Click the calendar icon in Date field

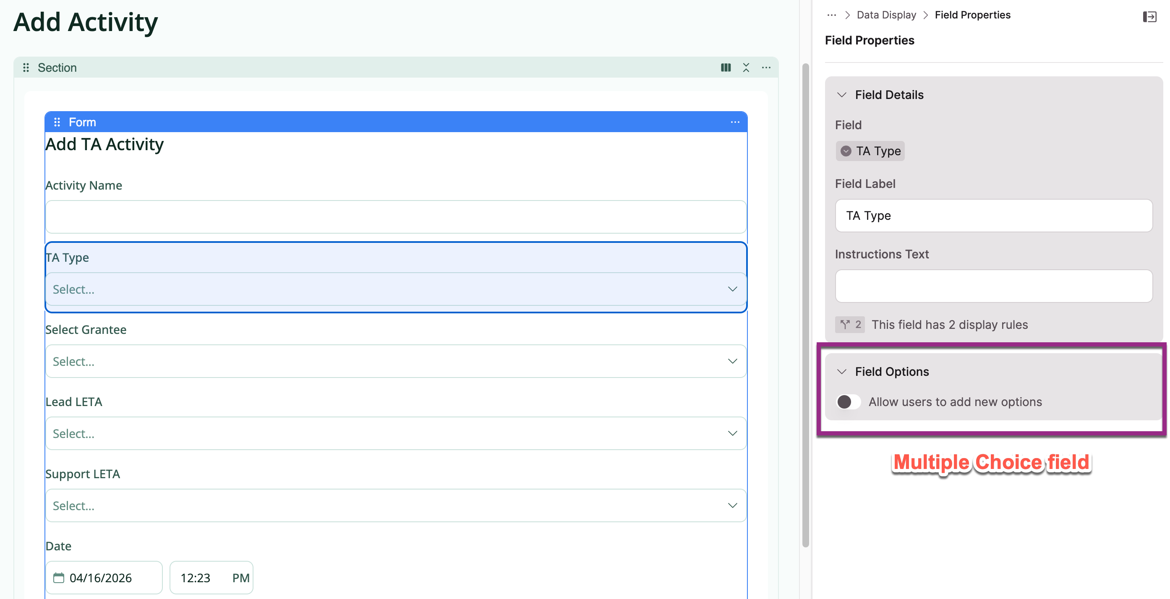(x=59, y=578)
